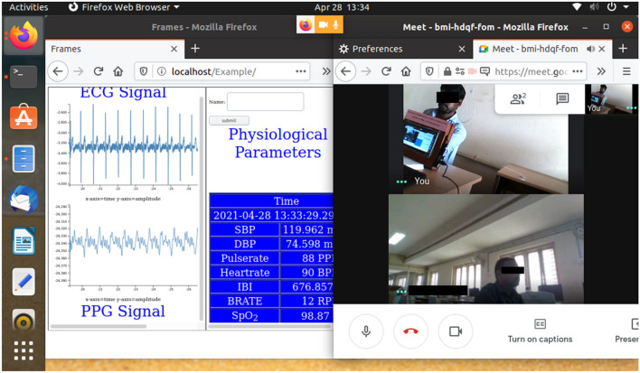This screenshot has height=373, width=640.
Task: Expand the toolbar overflow chevron in the Frames window
Action: tap(326, 71)
